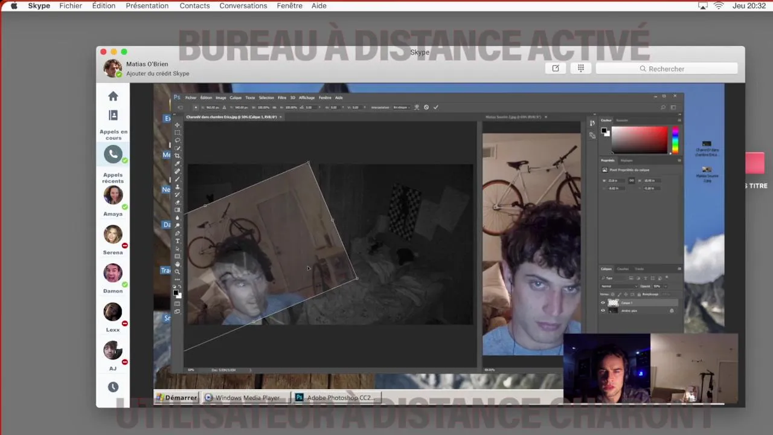Open recent call with Amaya
773x435 pixels.
[x=113, y=195]
